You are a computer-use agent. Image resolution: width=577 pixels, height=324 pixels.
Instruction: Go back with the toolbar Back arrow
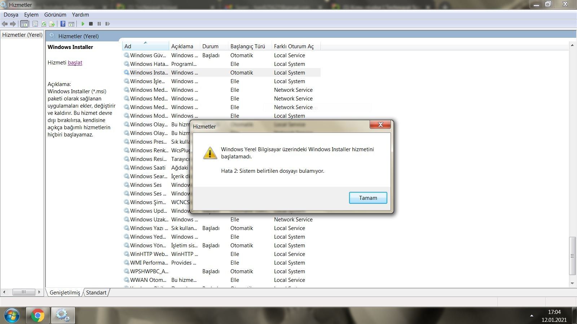5,24
